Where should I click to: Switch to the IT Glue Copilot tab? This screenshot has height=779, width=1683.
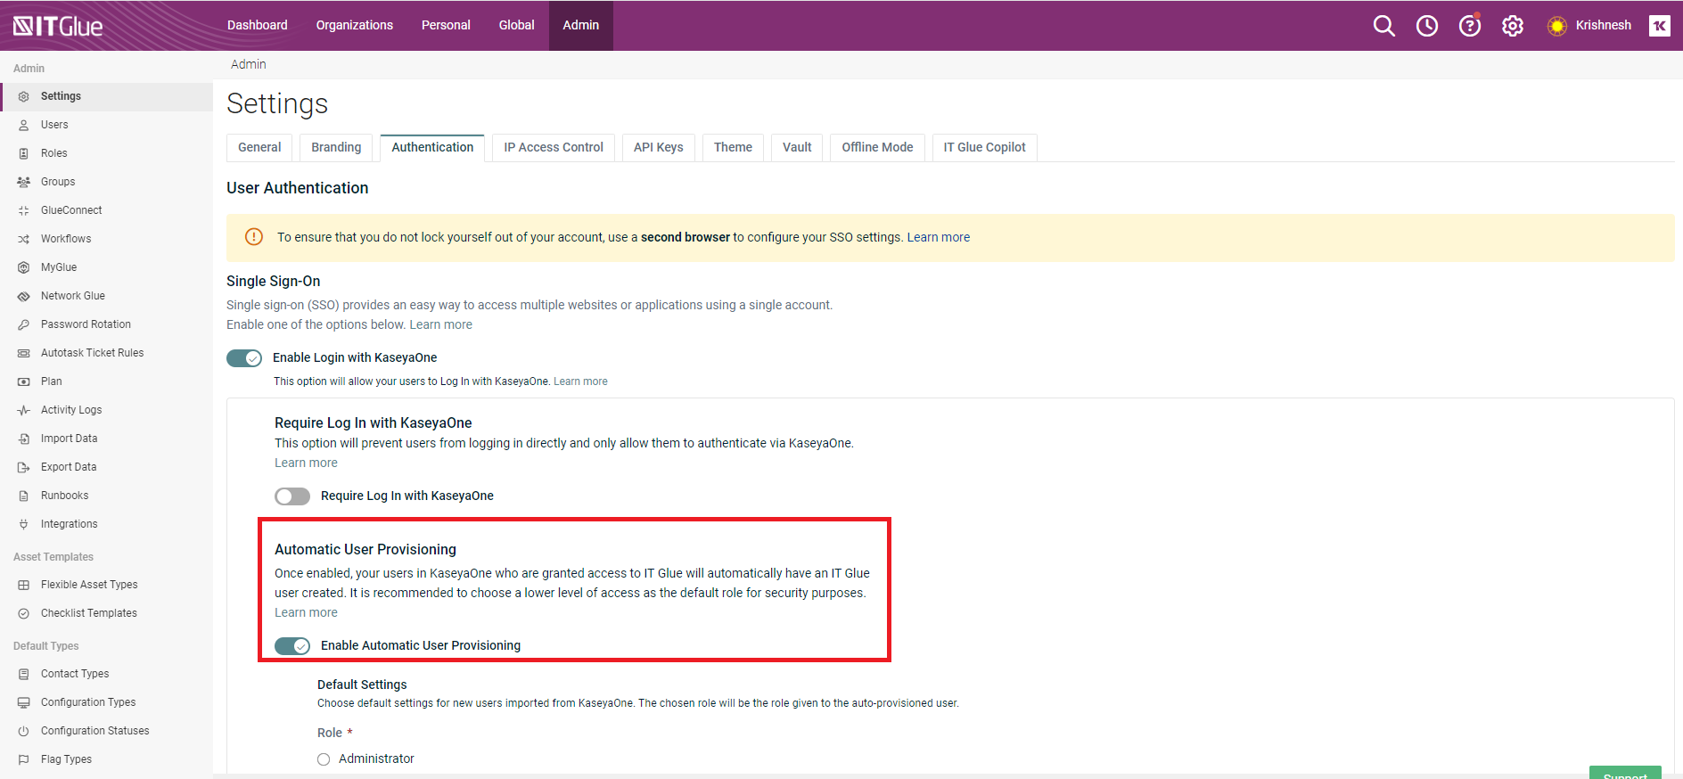point(984,148)
